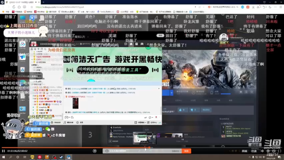Enter fullscreen on the video player
This screenshot has width=284, height=160.
279,151
